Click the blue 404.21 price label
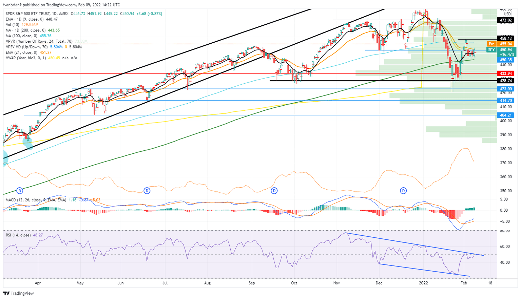The height and width of the screenshot is (299, 521). point(506,115)
